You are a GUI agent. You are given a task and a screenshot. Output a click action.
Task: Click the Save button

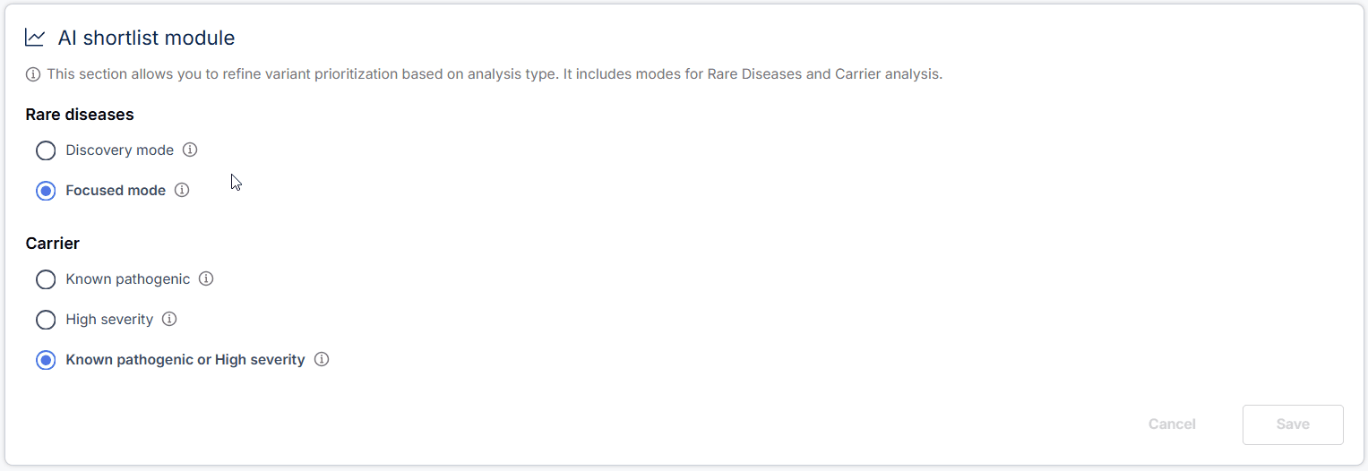[1292, 424]
